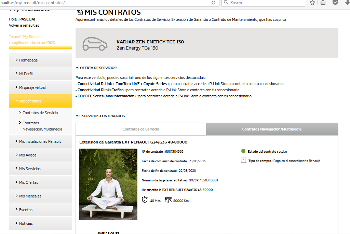Open Contratos de Servicio submenu item
The image size is (350, 234).
coord(40,113)
